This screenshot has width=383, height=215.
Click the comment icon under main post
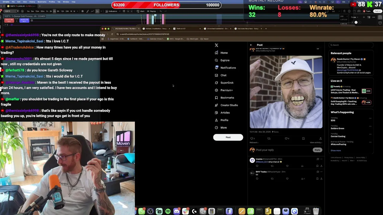coord(252,139)
